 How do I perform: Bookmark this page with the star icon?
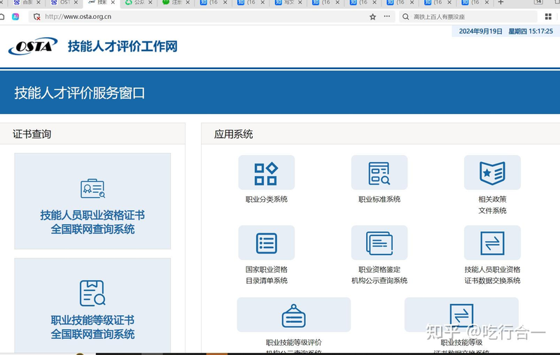pos(372,17)
